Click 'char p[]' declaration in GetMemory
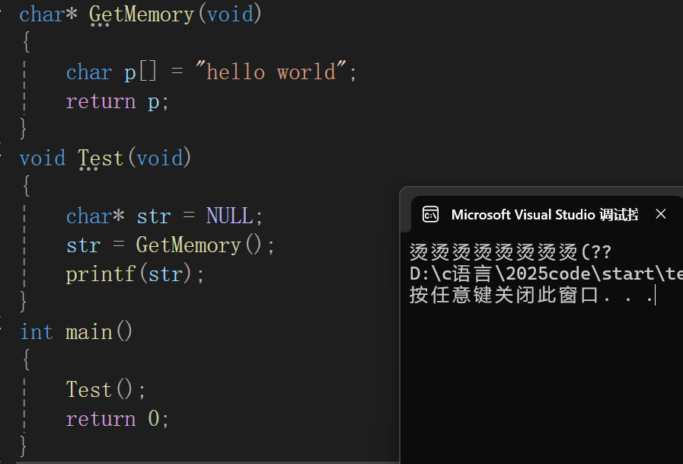This screenshot has width=683, height=464. 111,72
